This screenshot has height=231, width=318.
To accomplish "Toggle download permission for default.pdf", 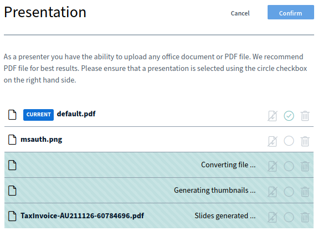I will pos(273,116).
